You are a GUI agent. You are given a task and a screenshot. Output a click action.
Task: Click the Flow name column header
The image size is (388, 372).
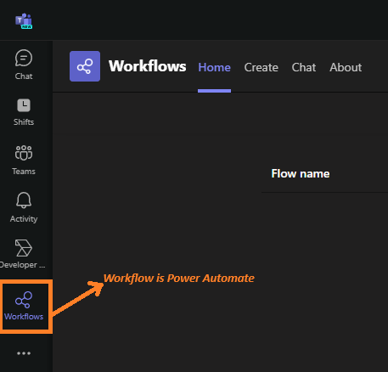click(301, 173)
